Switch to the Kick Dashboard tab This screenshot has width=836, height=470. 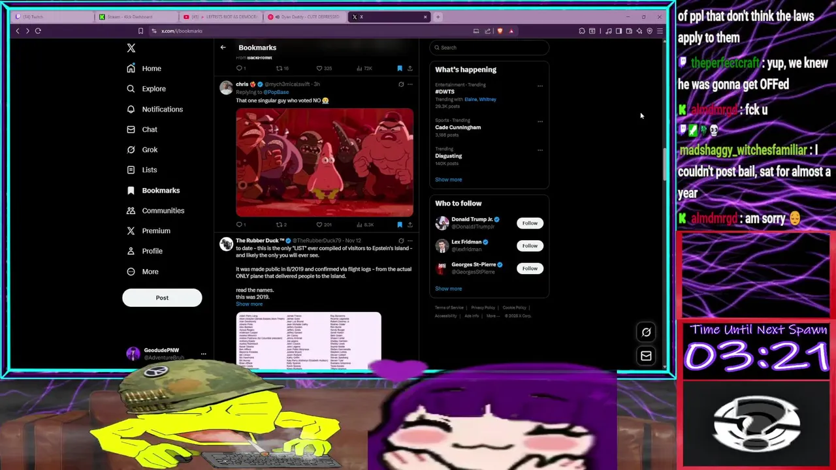click(136, 17)
